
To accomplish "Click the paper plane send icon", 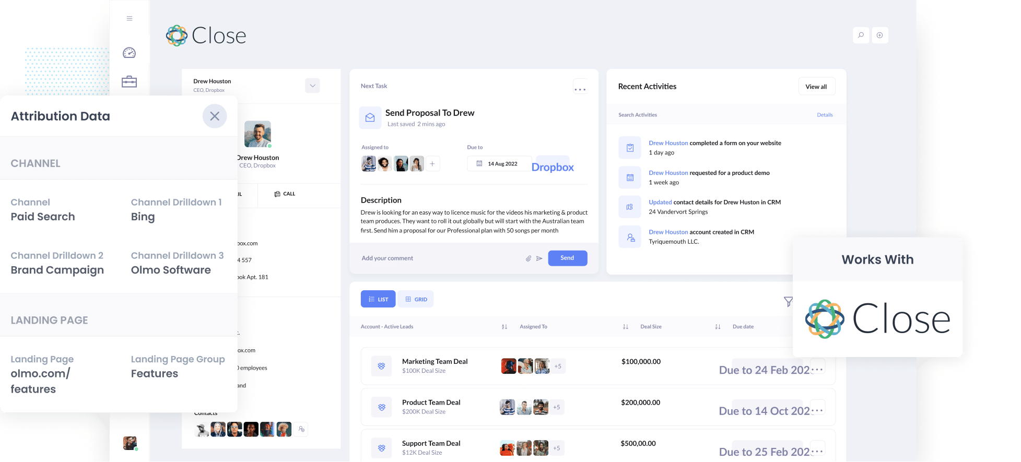I will click(x=539, y=258).
